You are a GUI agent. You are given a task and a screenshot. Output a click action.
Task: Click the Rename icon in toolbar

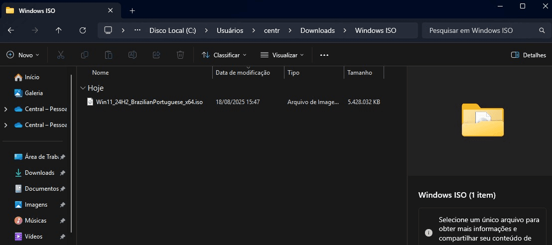click(x=133, y=55)
